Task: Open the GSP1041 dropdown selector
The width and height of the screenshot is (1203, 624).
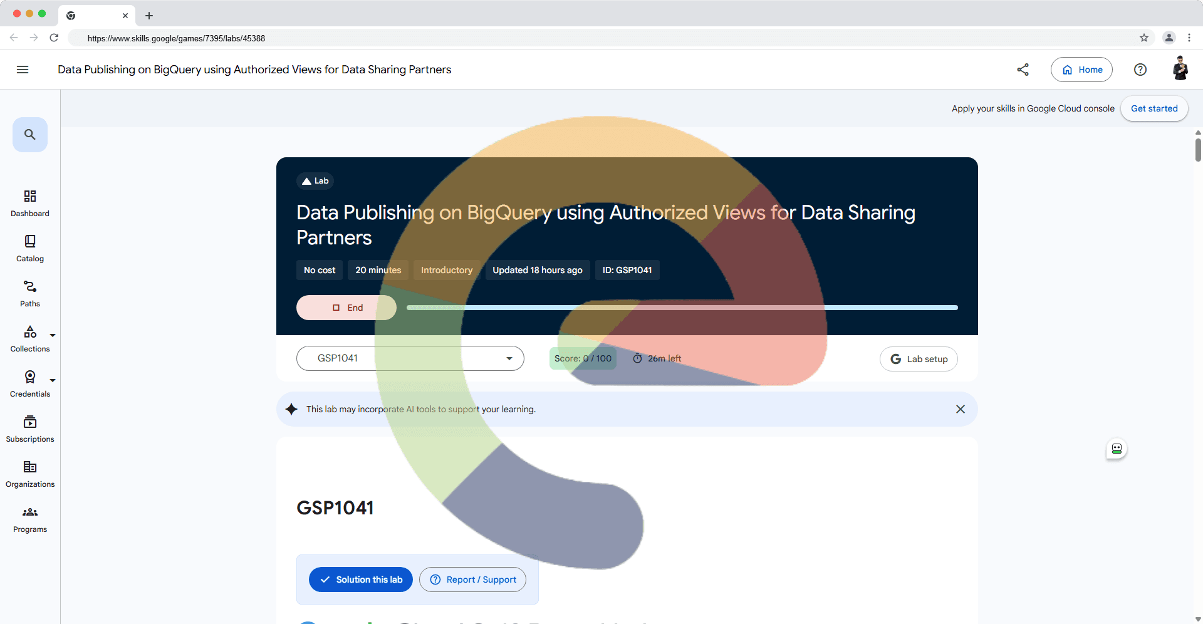Action: click(x=410, y=358)
